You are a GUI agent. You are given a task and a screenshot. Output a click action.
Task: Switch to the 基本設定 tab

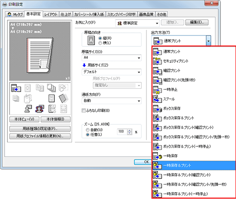point(33,14)
